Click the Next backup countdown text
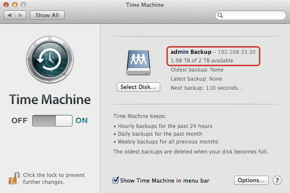Image resolution: width=290 pixels, height=193 pixels. 206,88
